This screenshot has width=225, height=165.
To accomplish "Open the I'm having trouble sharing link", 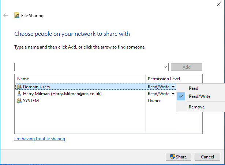I will coord(40,139).
